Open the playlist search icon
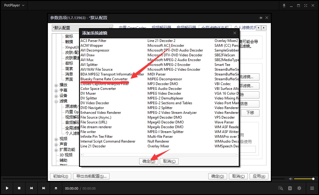 click(x=281, y=188)
